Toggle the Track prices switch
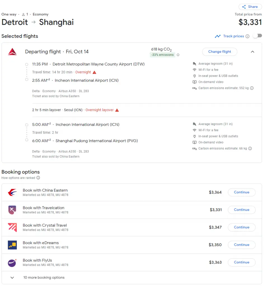 pyautogui.click(x=257, y=36)
